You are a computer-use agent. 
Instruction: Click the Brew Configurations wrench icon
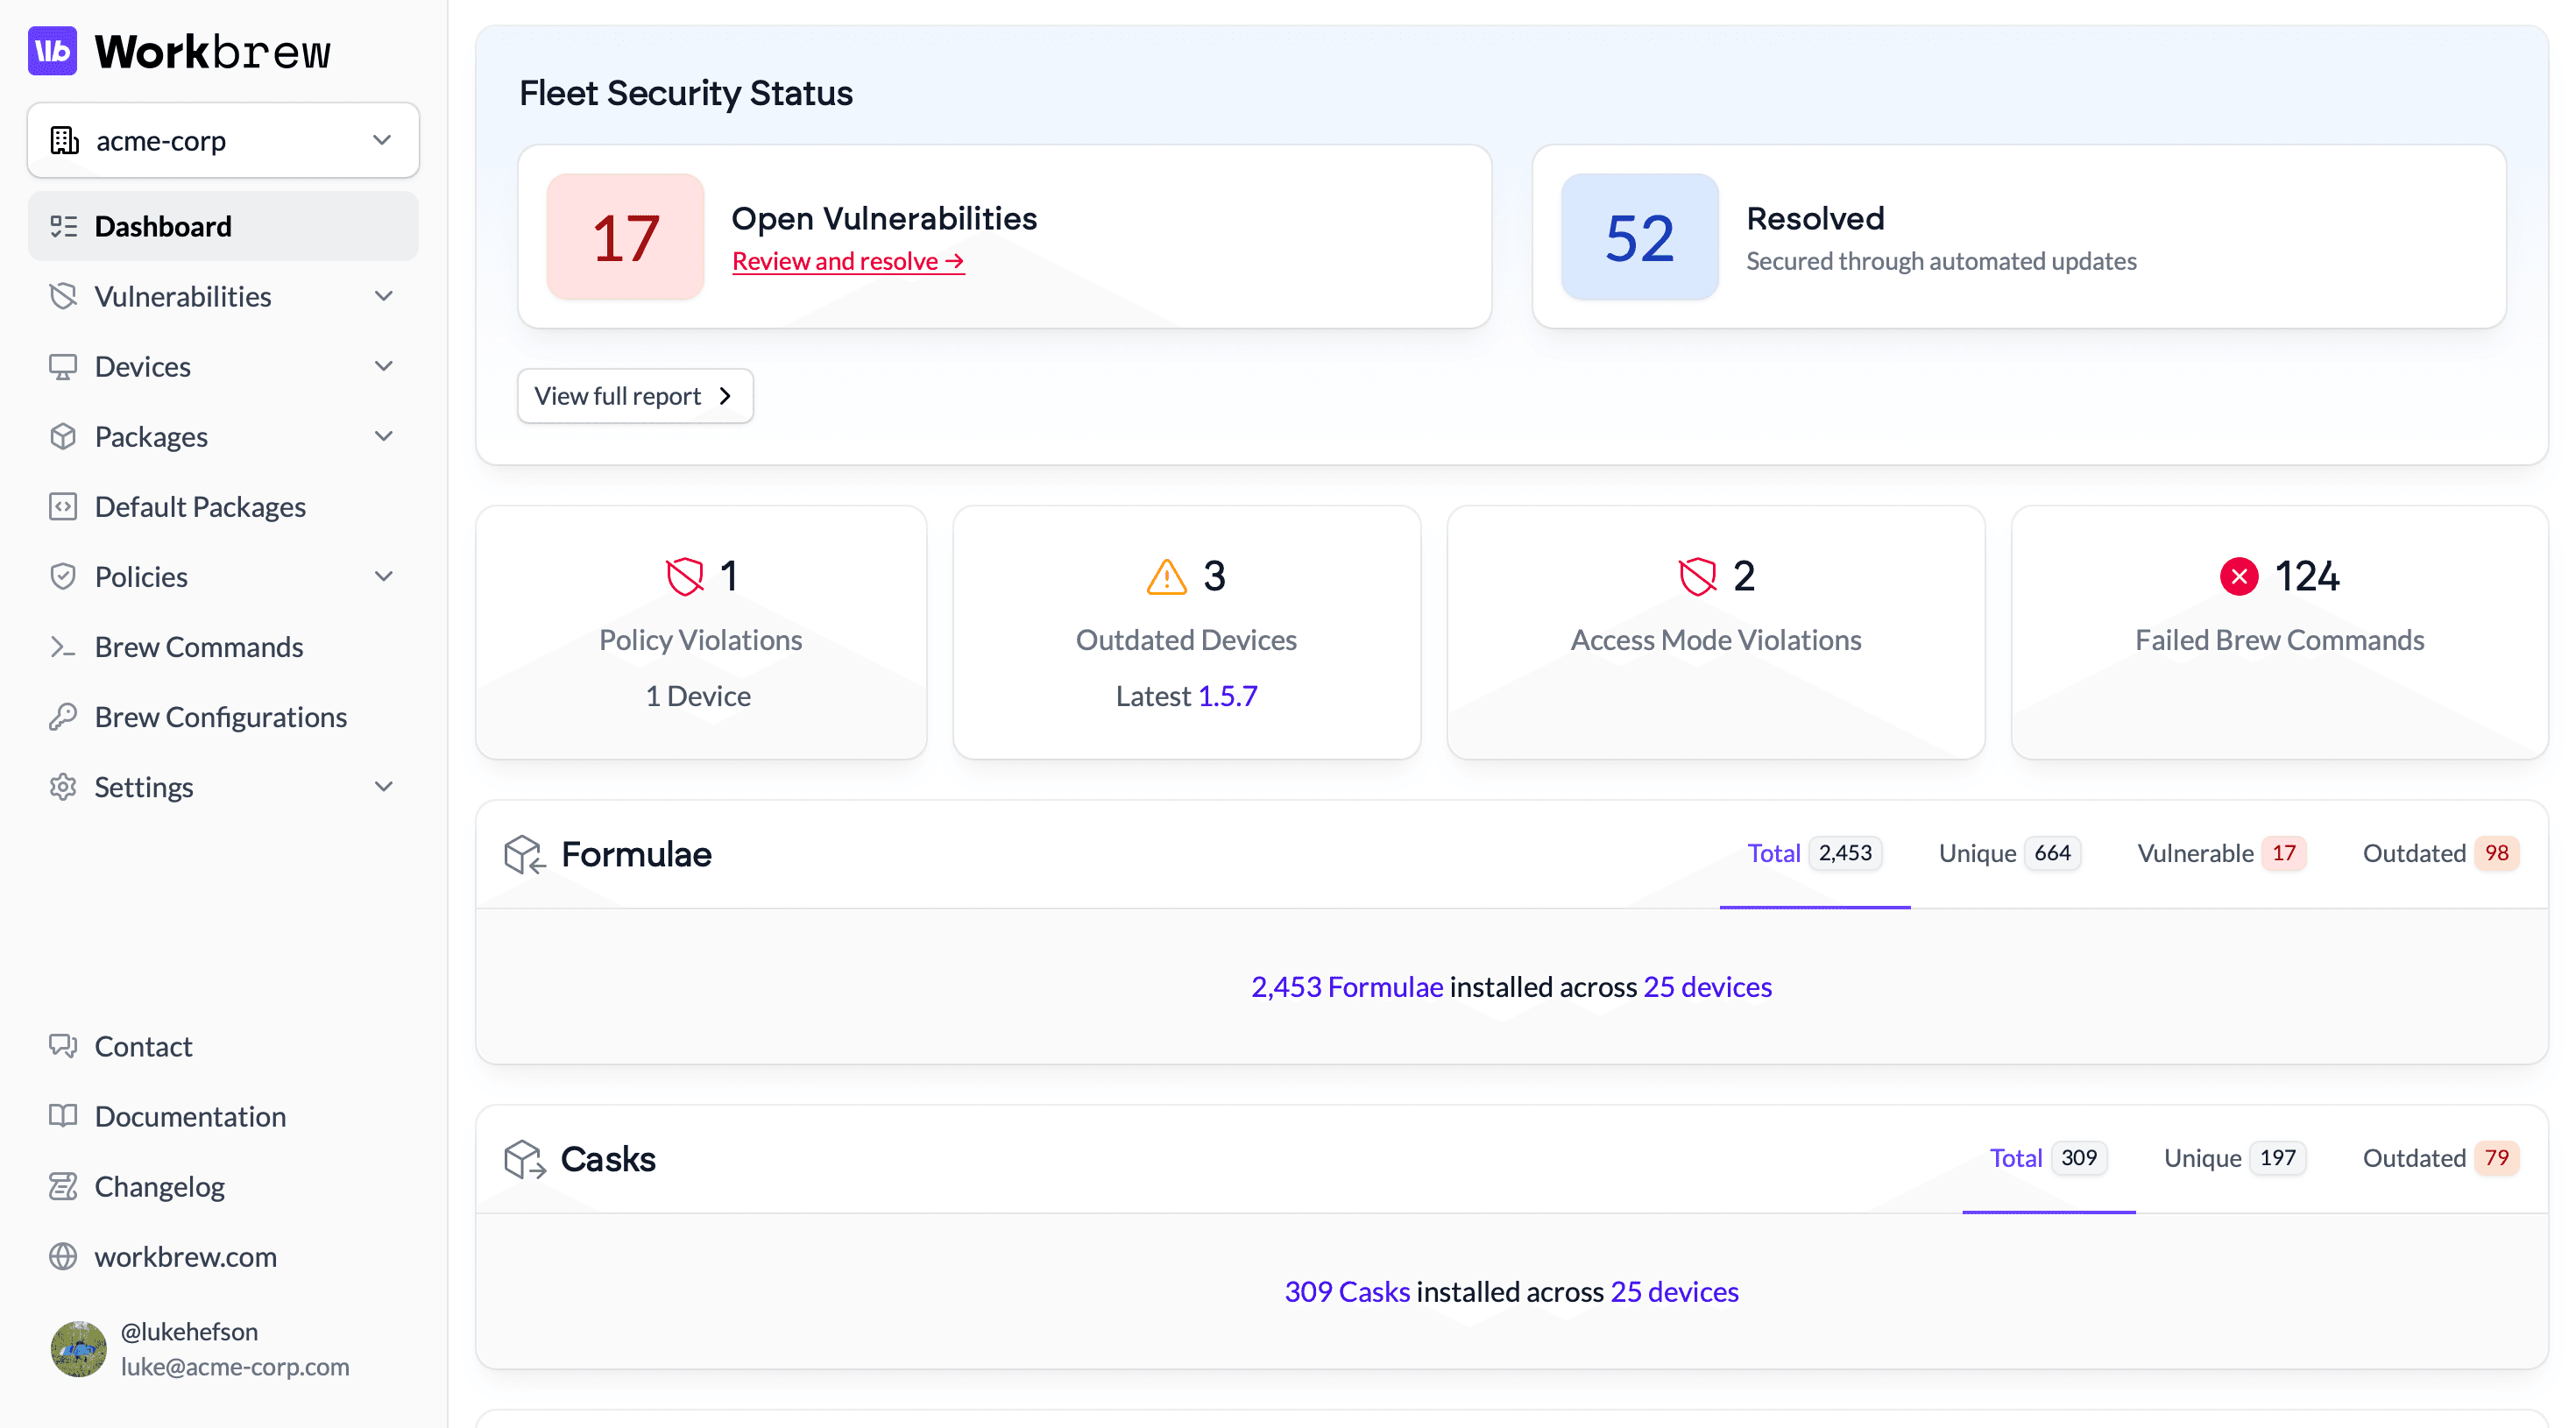[63, 717]
